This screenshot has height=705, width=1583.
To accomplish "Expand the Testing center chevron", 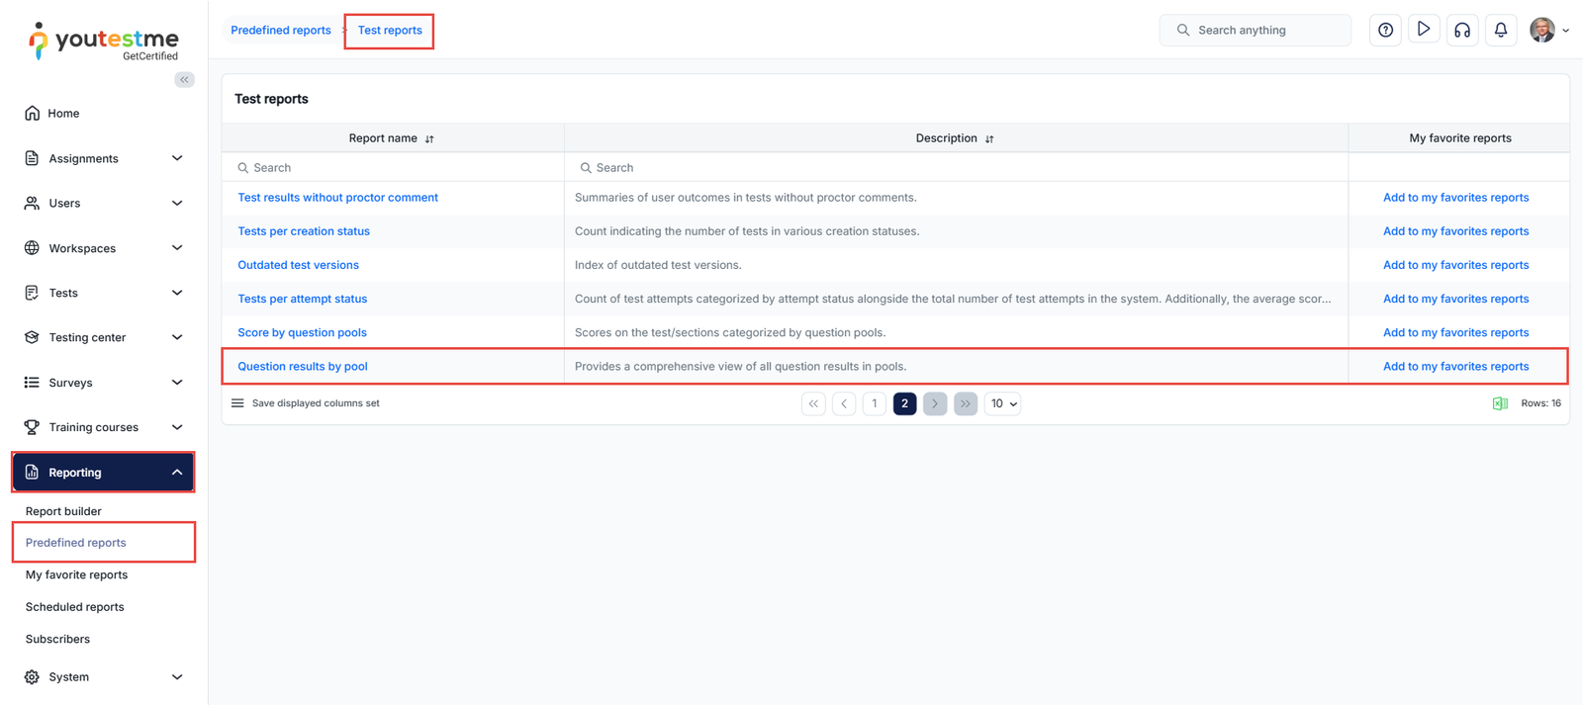I will (177, 337).
